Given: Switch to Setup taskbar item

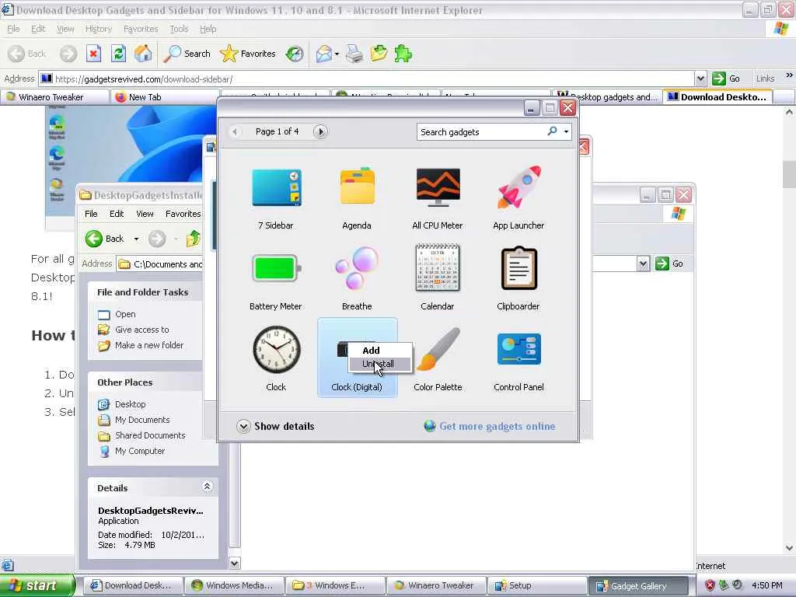Looking at the screenshot, I should (x=537, y=585).
